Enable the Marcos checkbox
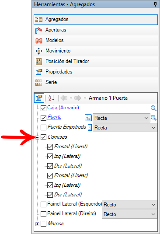The image size is (160, 234). 43,224
